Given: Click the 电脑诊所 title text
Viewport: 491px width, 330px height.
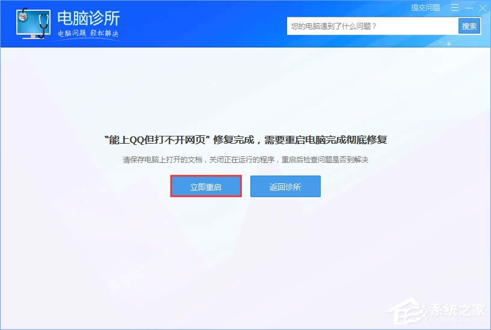Looking at the screenshot, I should coord(88,18).
